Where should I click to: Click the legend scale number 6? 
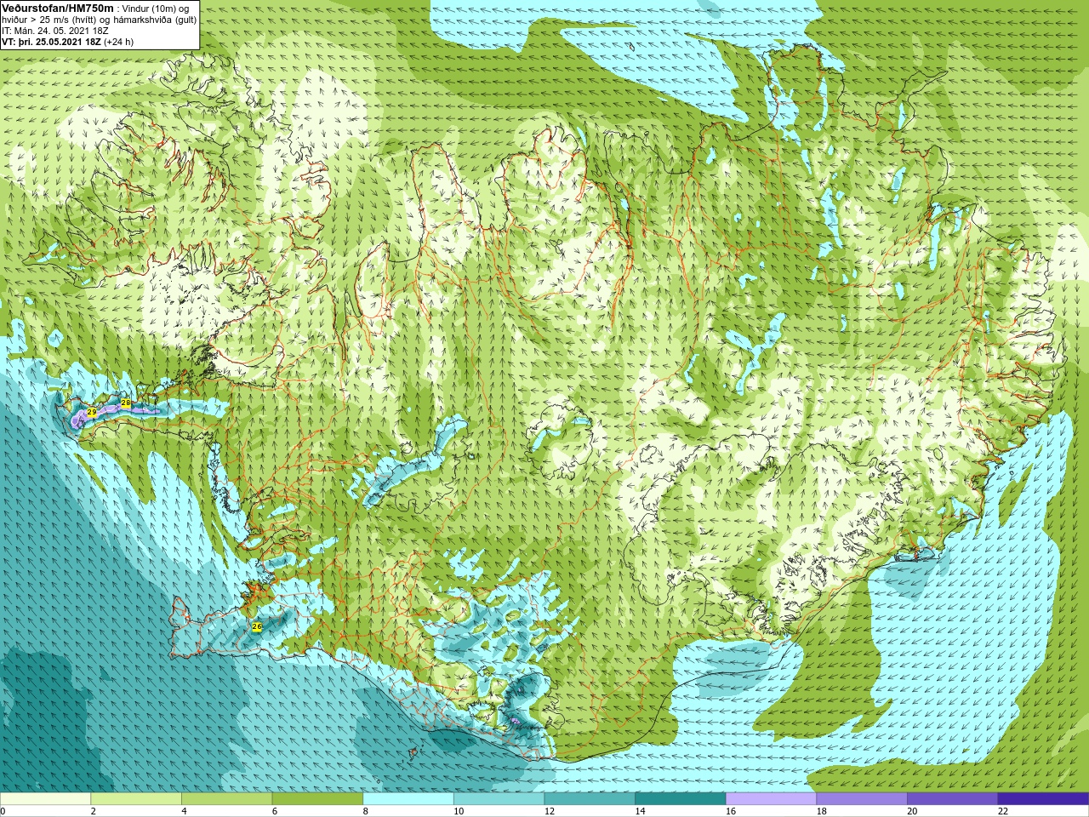point(275,811)
